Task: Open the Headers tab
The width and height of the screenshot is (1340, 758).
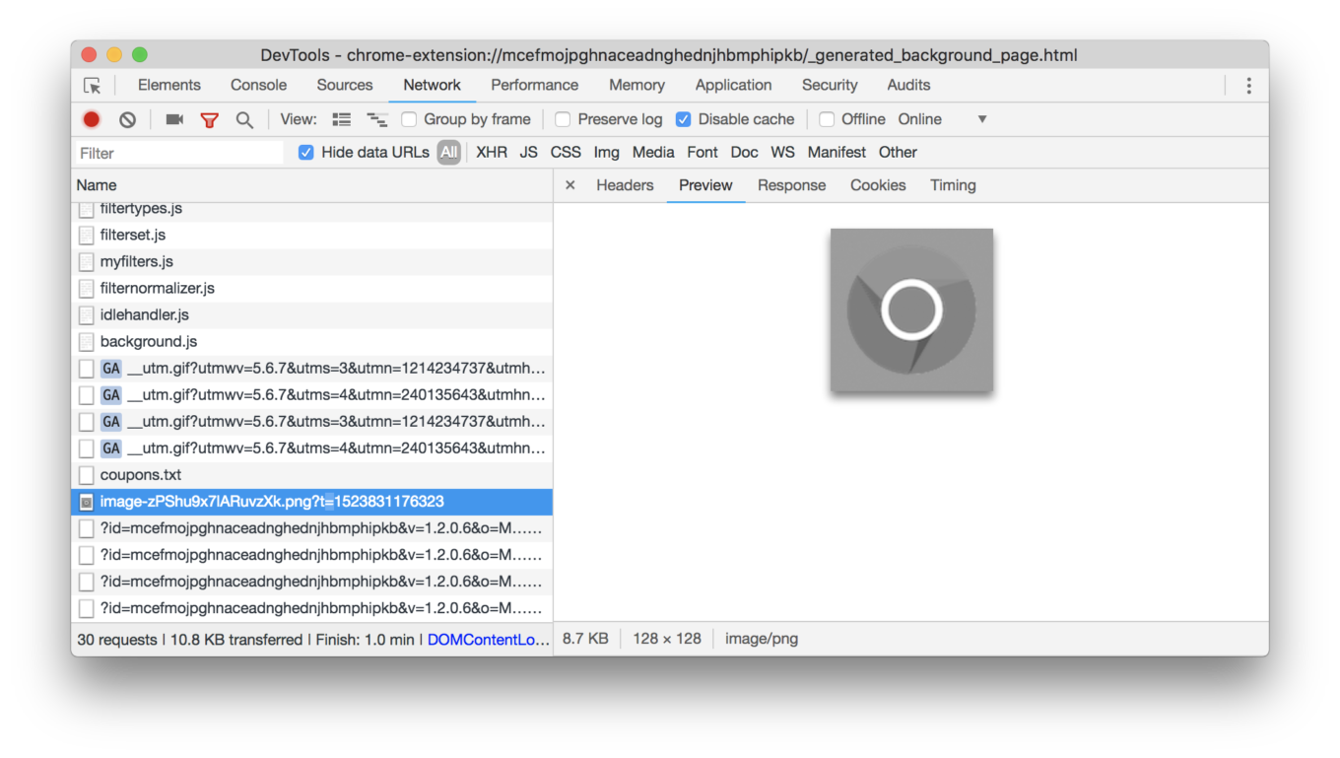Action: [x=625, y=185]
